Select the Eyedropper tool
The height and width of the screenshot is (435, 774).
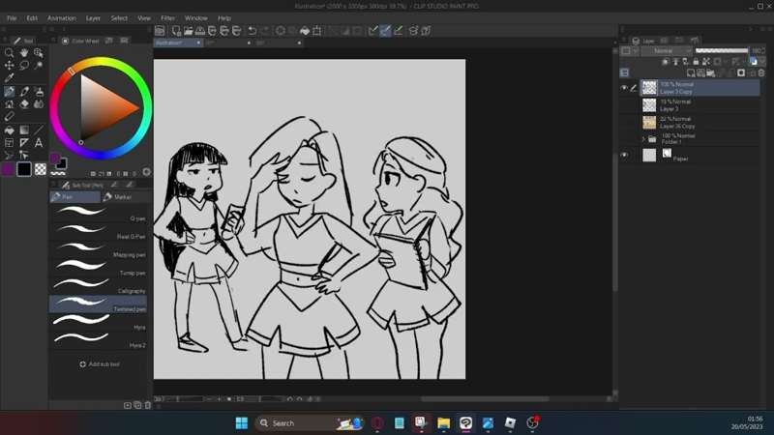coord(9,78)
